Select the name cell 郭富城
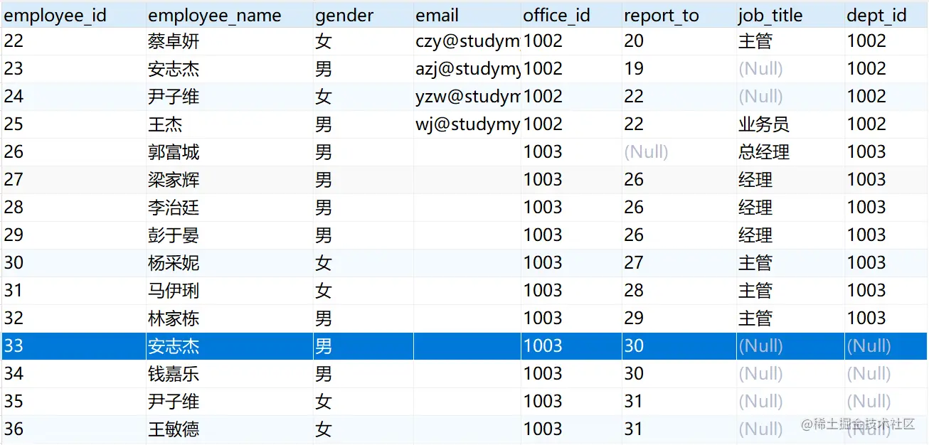 tap(229, 152)
